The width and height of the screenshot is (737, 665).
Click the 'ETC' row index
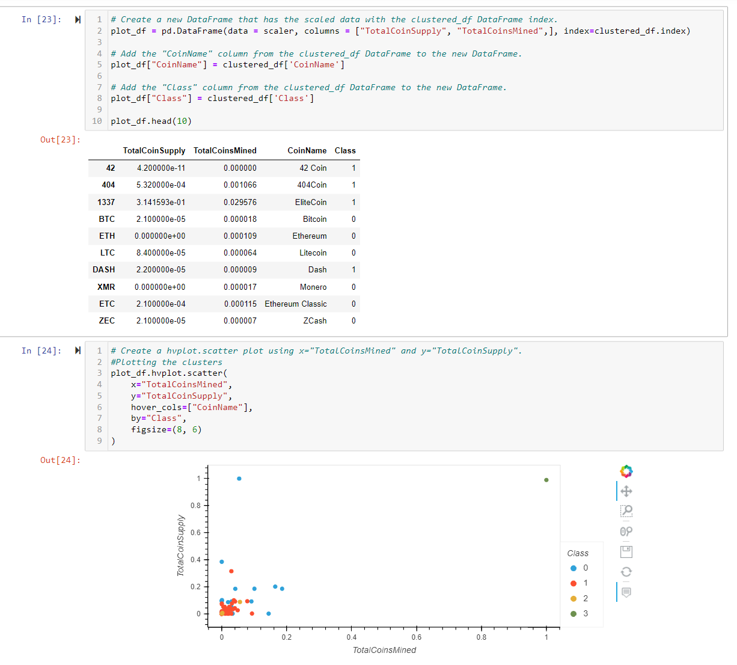(x=107, y=304)
